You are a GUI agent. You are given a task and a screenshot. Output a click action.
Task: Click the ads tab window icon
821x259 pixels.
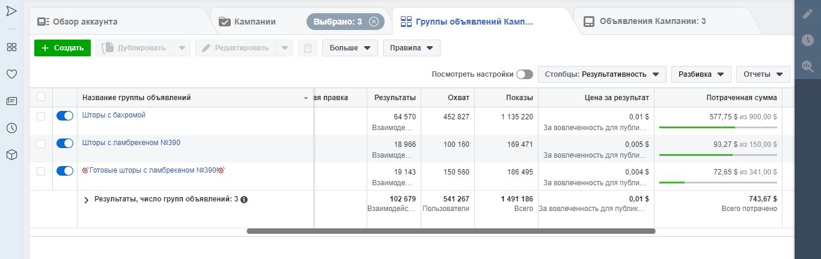(589, 22)
